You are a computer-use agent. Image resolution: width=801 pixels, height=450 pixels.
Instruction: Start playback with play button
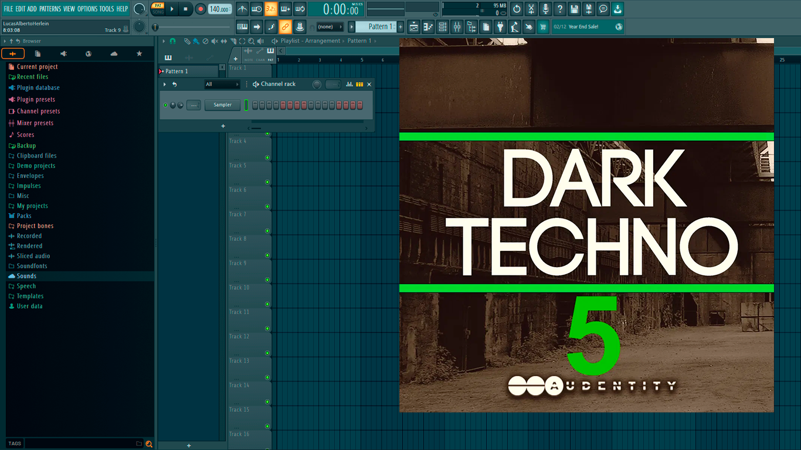tap(172, 9)
